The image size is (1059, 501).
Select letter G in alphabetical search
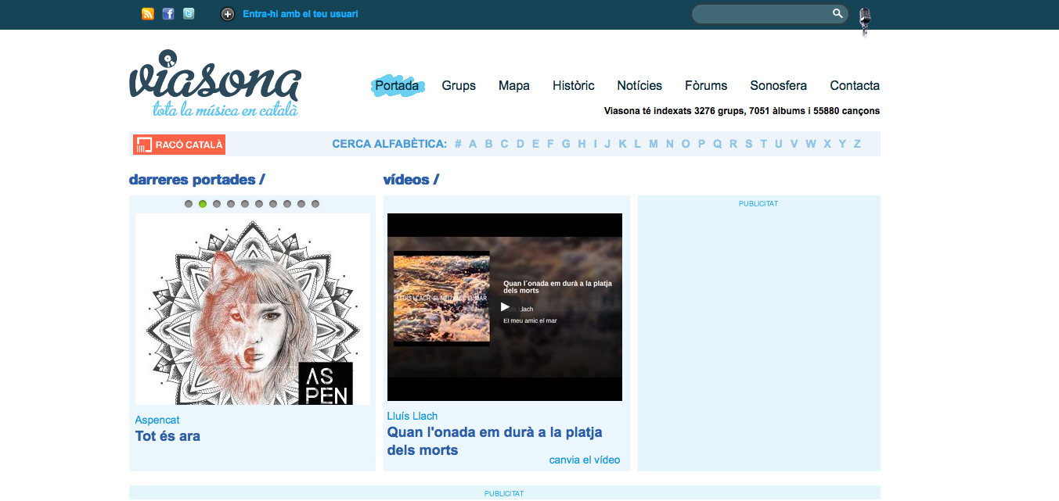[566, 144]
